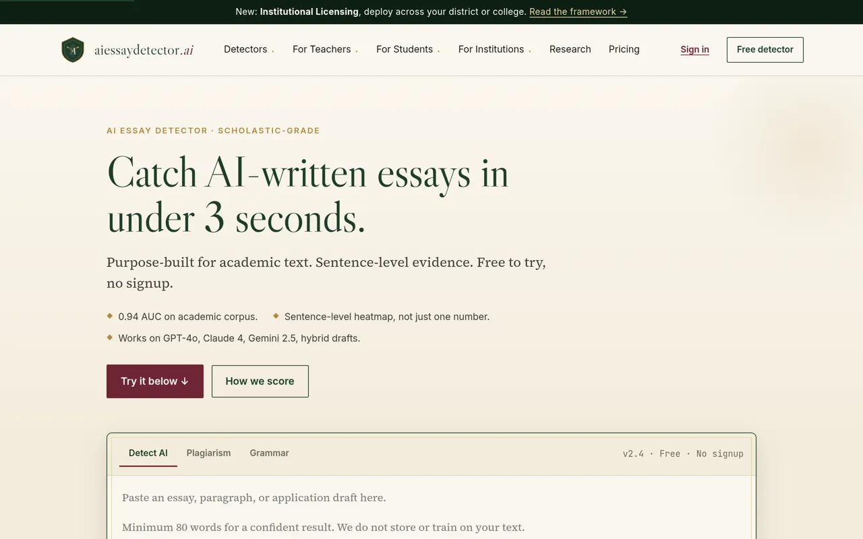This screenshot has height=539, width=863.
Task: Expand the For Students menu
Action: pos(408,49)
